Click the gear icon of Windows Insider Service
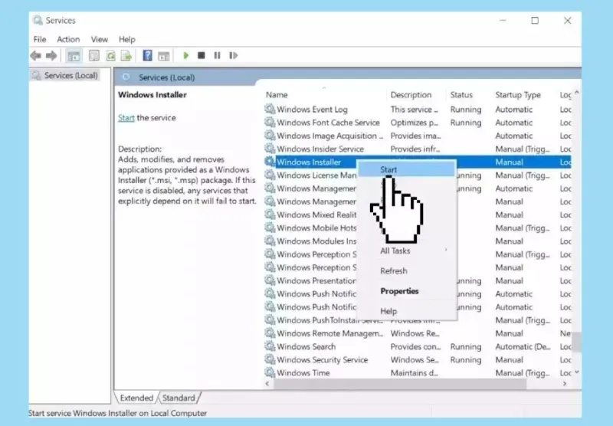This screenshot has width=613, height=426. (270, 149)
